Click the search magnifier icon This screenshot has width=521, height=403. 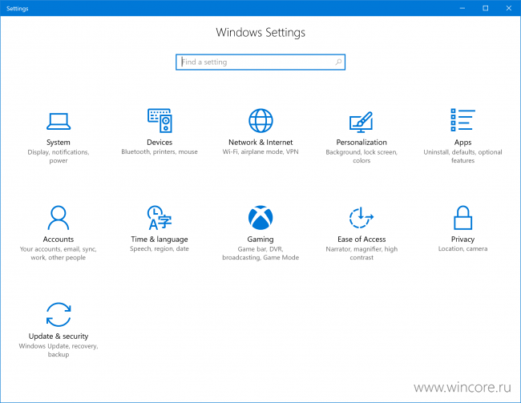tap(338, 62)
